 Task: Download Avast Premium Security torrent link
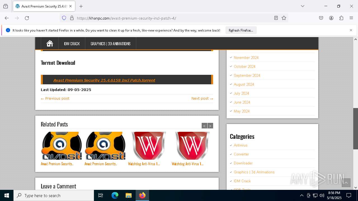click(104, 80)
